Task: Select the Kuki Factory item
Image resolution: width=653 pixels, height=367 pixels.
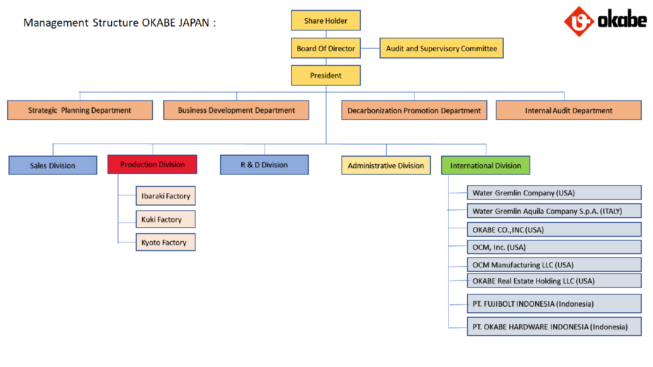Action: point(165,220)
